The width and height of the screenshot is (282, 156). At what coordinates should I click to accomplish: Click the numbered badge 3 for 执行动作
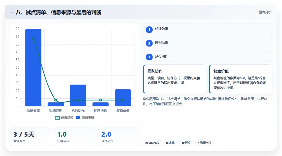(149, 57)
